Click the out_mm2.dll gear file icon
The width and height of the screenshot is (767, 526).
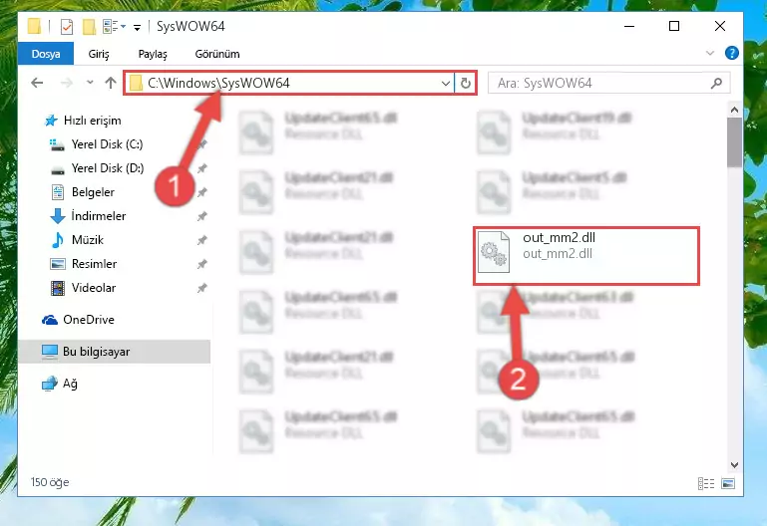click(493, 251)
